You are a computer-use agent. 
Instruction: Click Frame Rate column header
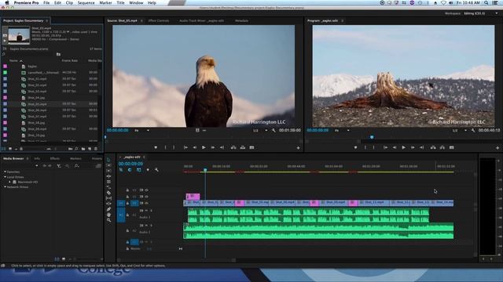pyautogui.click(x=70, y=60)
